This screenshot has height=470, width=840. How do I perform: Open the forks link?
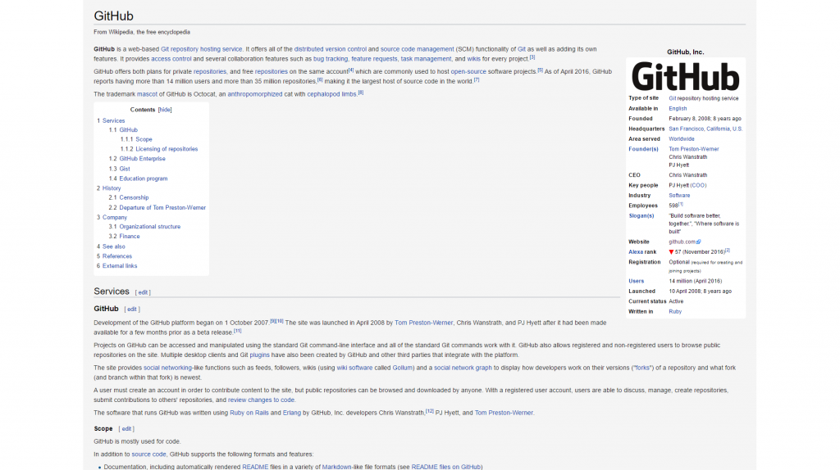click(641, 368)
